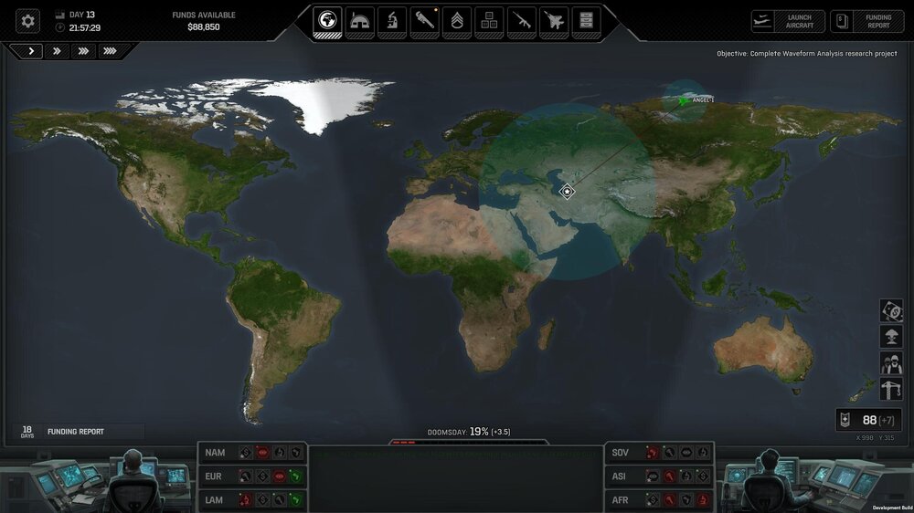Set time to double-arrow speed
Image resolution: width=914 pixels, height=513 pixels.
click(57, 51)
